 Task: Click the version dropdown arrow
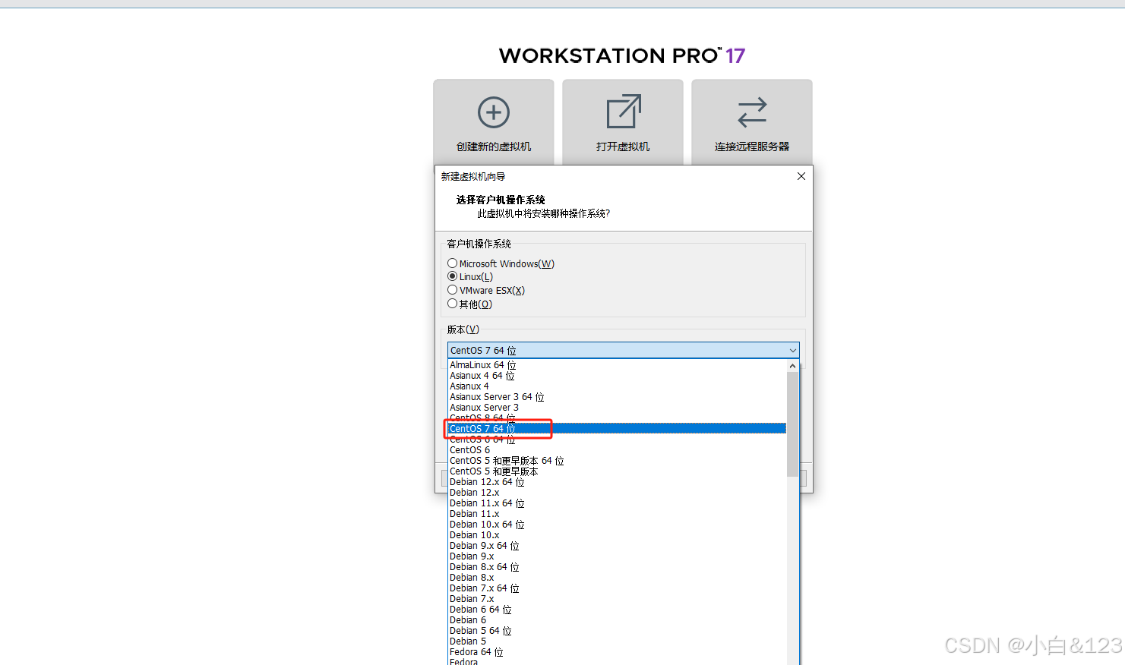(792, 350)
